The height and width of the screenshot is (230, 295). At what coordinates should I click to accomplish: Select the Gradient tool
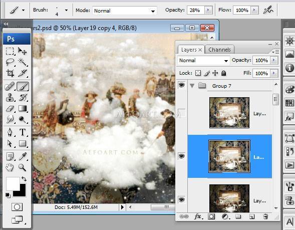[23, 109]
